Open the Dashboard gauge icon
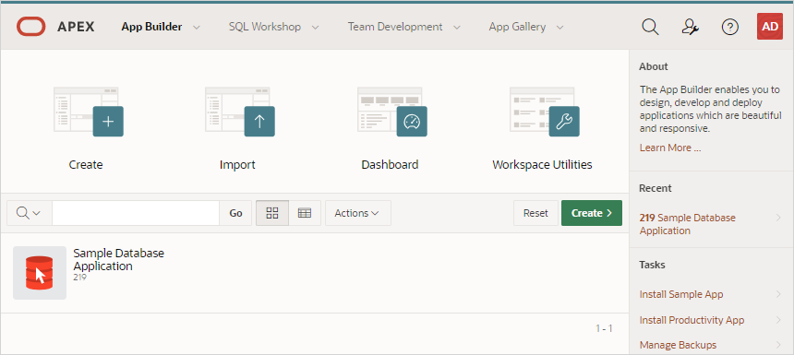Image resolution: width=794 pixels, height=355 pixels. pos(412,122)
